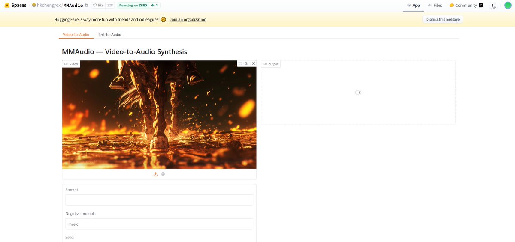This screenshot has width=515, height=242.
Task: Open the three-dot space options menu
Action: (x=493, y=6)
